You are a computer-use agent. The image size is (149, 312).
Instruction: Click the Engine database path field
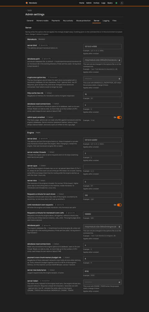pos(102,227)
